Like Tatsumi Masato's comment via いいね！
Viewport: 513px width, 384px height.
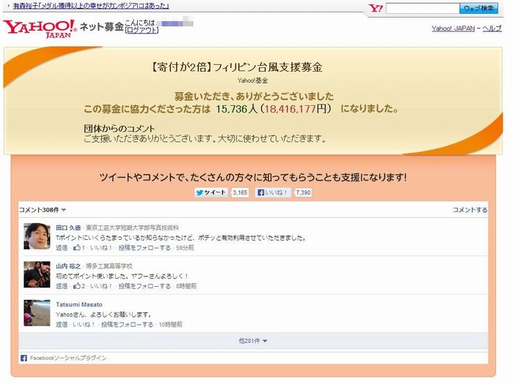pyautogui.click(x=84, y=325)
